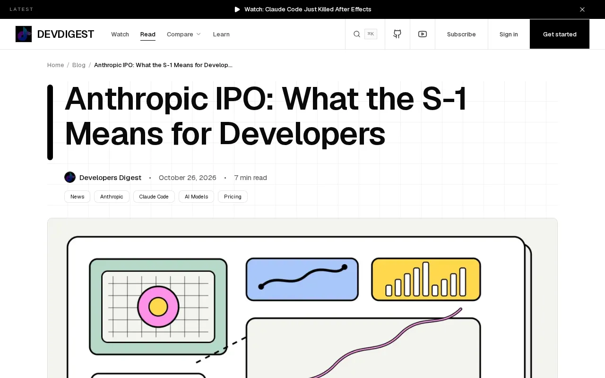Viewport: 605px width, 378px height.
Task: Click the Developers Digest author avatar
Action: click(70, 177)
